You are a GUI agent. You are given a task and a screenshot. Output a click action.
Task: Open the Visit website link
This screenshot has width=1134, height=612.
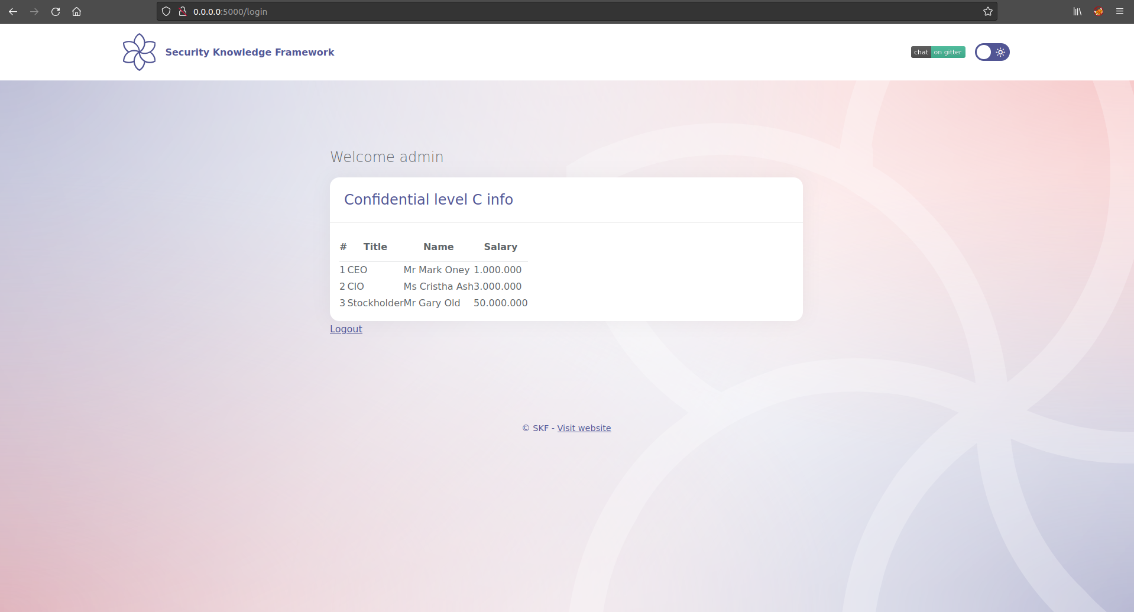coord(584,428)
